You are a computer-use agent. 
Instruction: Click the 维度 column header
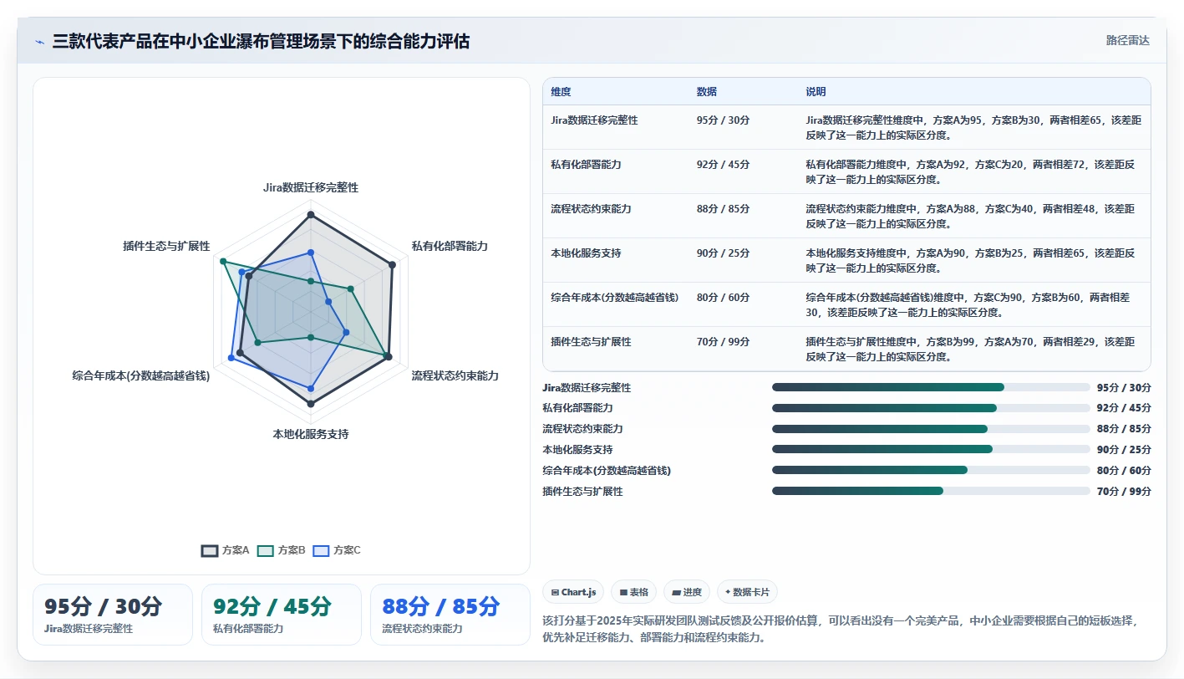tap(561, 91)
